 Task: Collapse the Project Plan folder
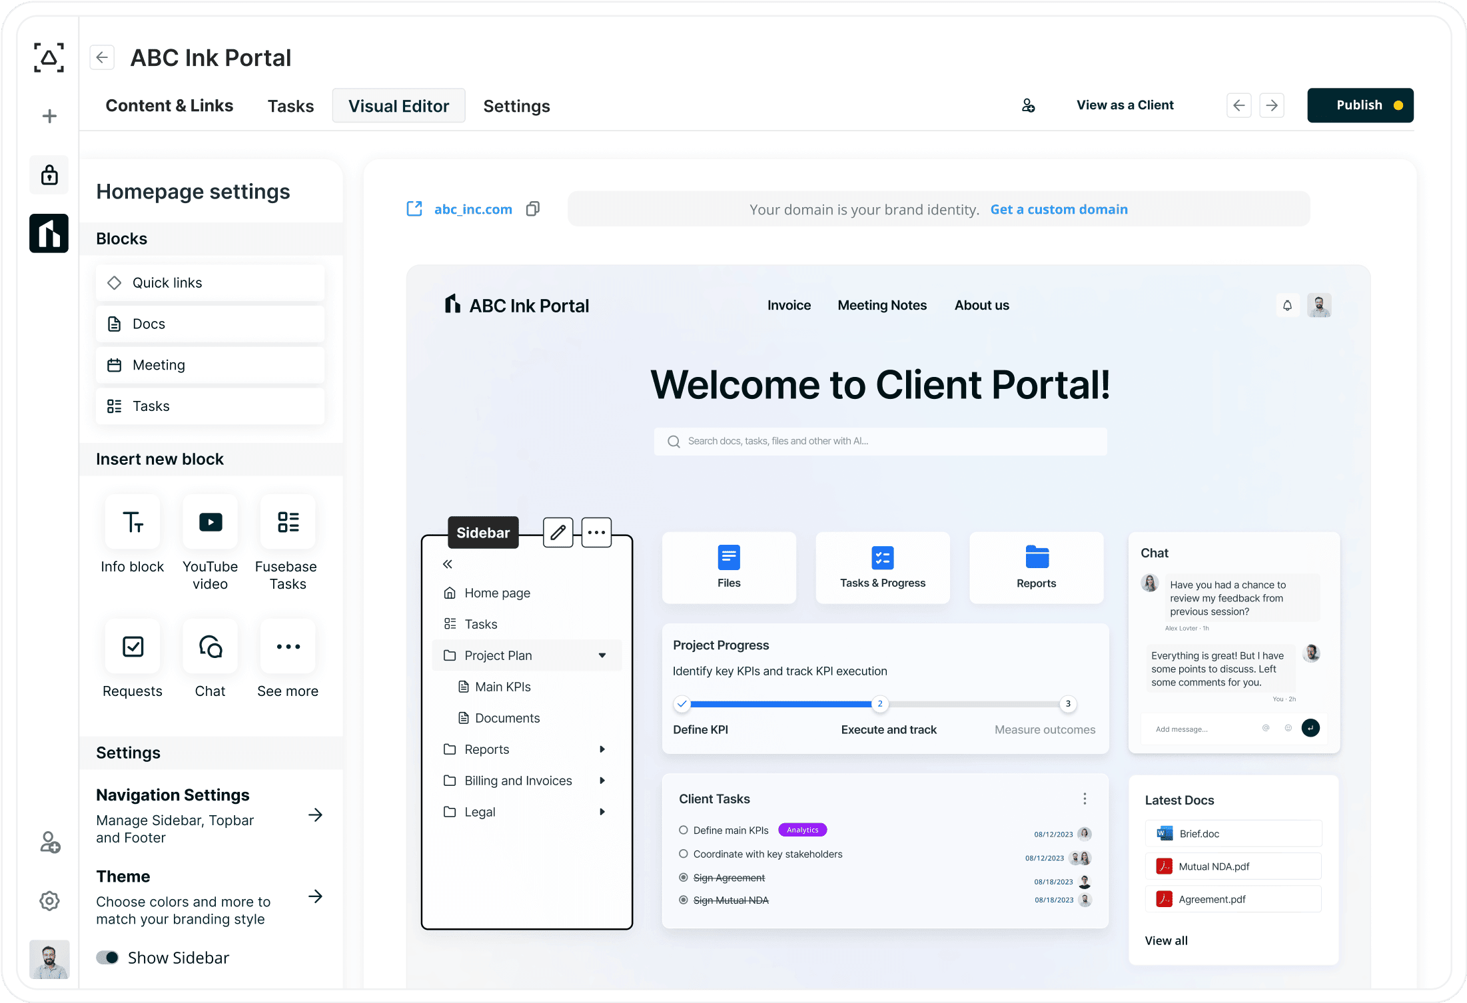(x=602, y=655)
